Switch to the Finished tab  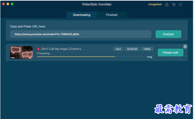(x=112, y=15)
